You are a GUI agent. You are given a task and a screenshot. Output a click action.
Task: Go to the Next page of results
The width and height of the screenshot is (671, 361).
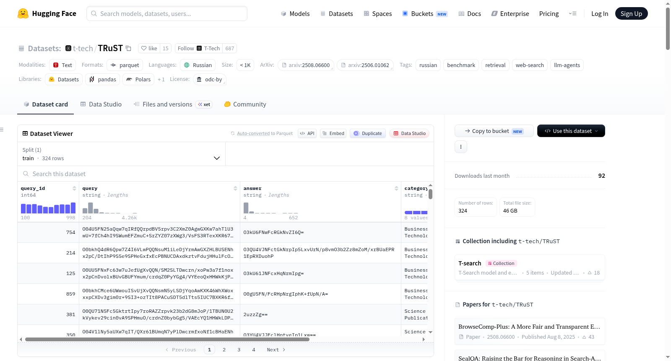click(x=276, y=350)
